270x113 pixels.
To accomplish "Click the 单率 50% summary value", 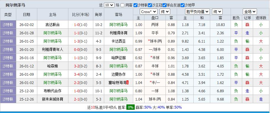I will tap(178, 107).
